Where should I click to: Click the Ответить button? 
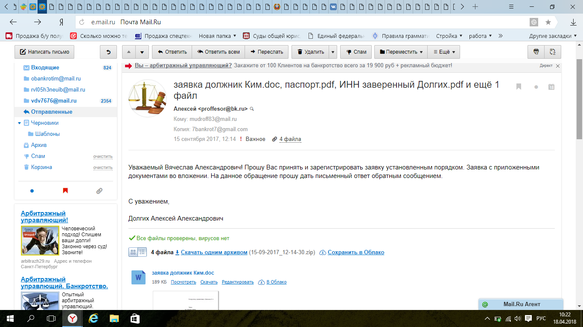[x=172, y=52]
